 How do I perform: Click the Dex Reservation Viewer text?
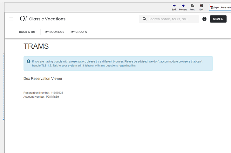(x=43, y=79)
